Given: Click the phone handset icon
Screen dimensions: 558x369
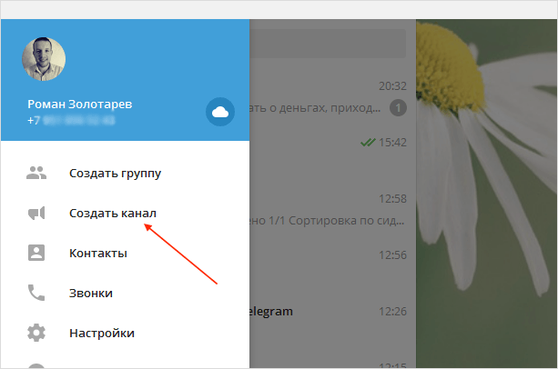Looking at the screenshot, I should (36, 293).
